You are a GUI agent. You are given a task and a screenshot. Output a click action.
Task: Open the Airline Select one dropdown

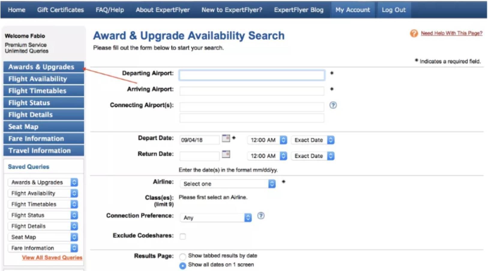(x=227, y=184)
